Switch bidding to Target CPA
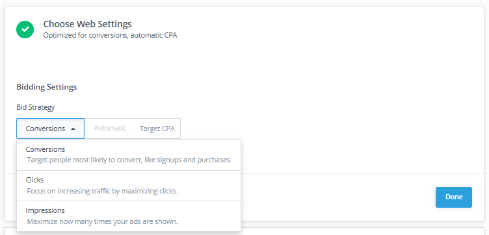The height and width of the screenshot is (235, 489). 157,129
